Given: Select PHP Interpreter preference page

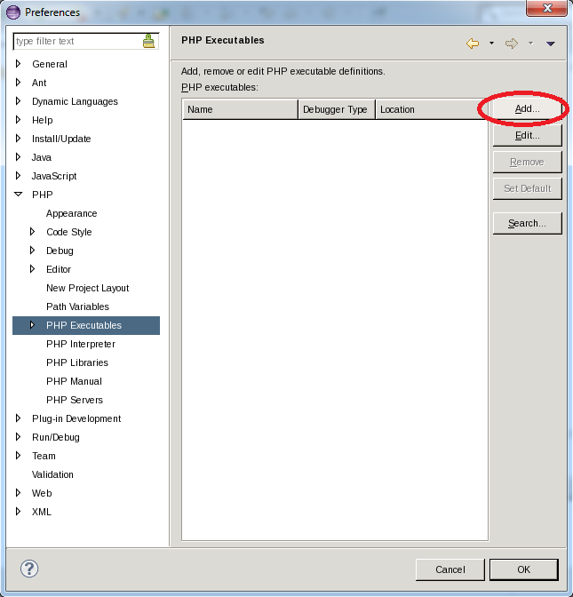Looking at the screenshot, I should tap(81, 344).
